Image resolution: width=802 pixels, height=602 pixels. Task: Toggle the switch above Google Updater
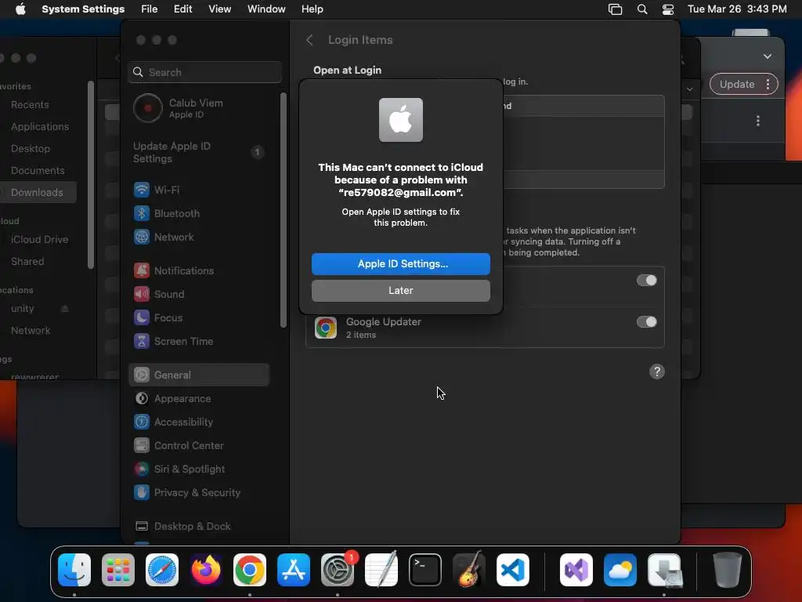pyautogui.click(x=646, y=281)
